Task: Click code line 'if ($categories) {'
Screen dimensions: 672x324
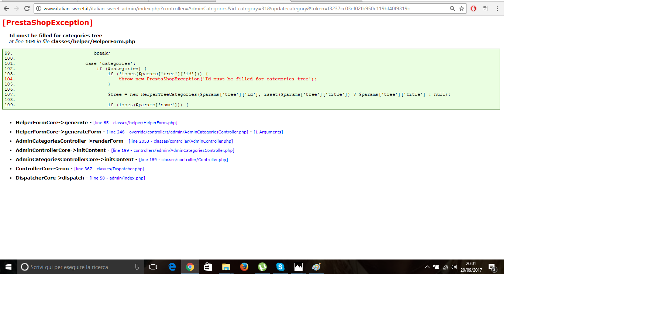Action: 122,69
